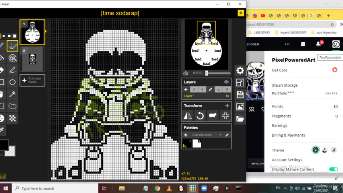The height and width of the screenshot is (193, 343).
Task: Select black palette color 1
Action: click(187, 144)
